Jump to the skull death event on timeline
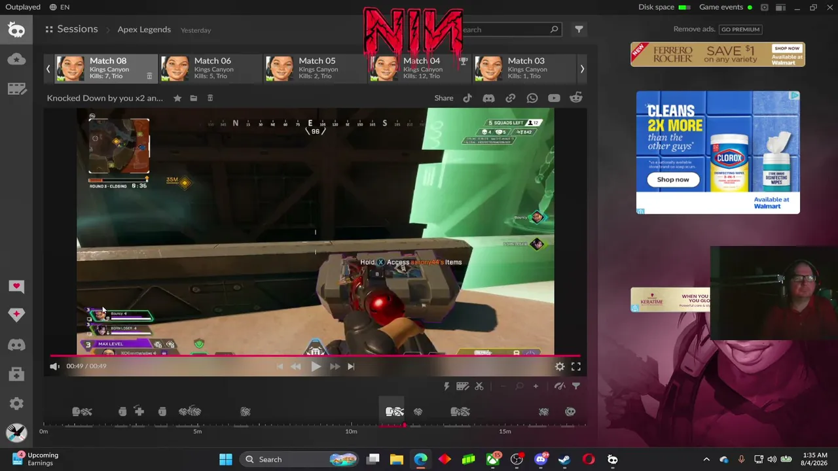 [570, 411]
